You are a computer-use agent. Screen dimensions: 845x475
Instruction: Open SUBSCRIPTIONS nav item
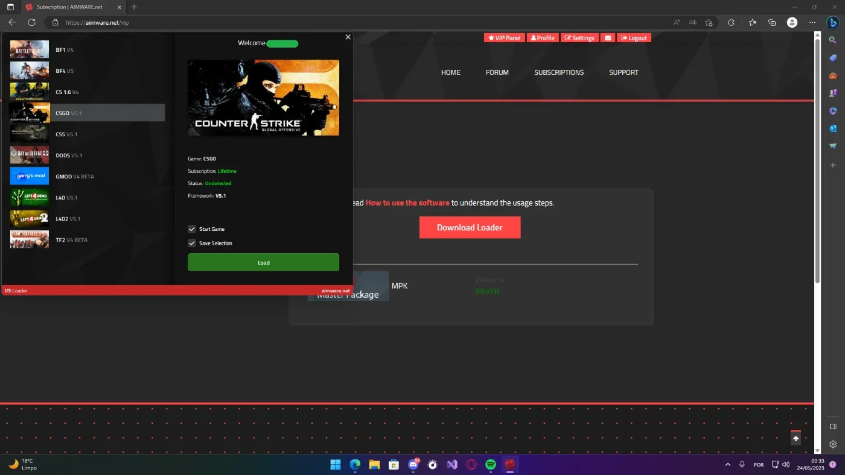point(559,72)
